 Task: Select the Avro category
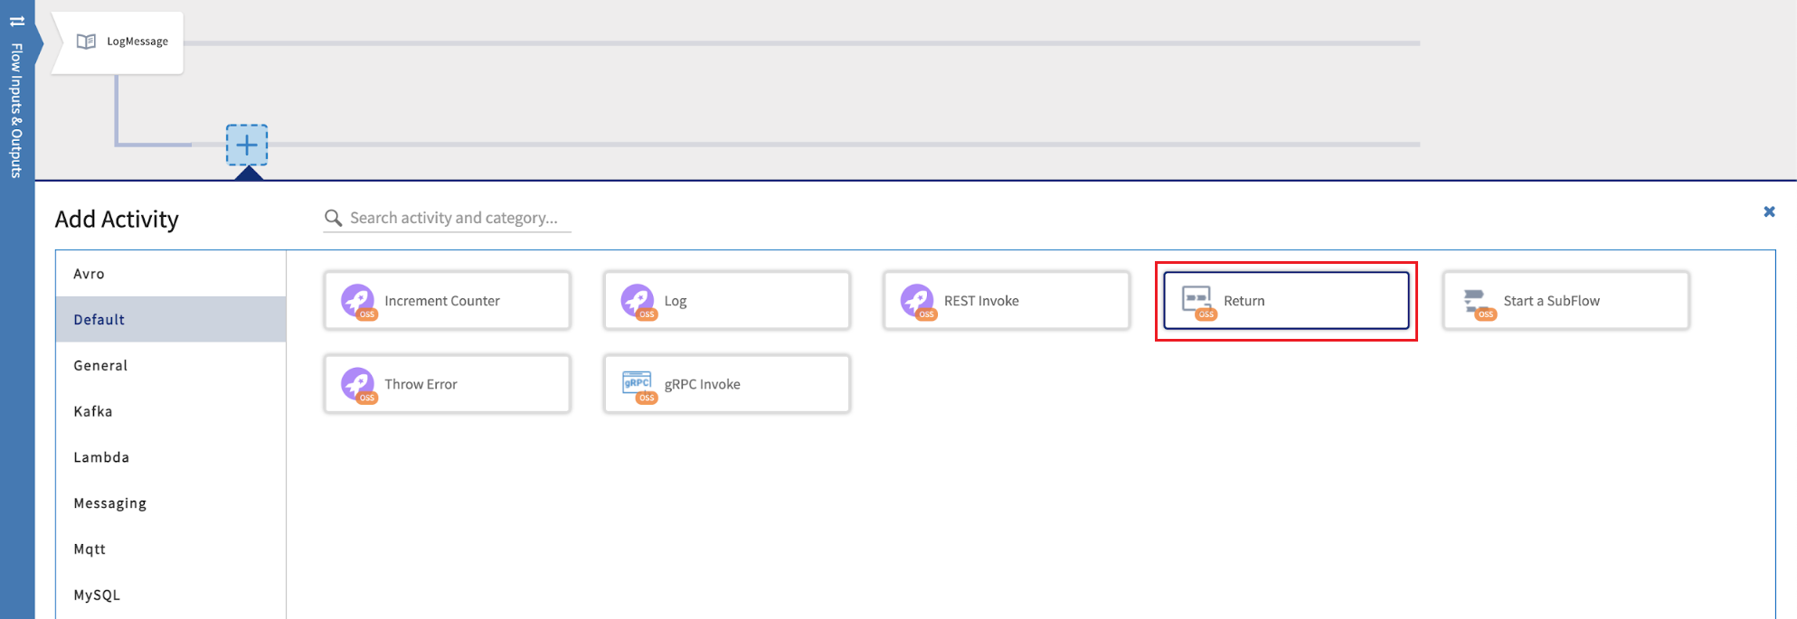point(89,274)
